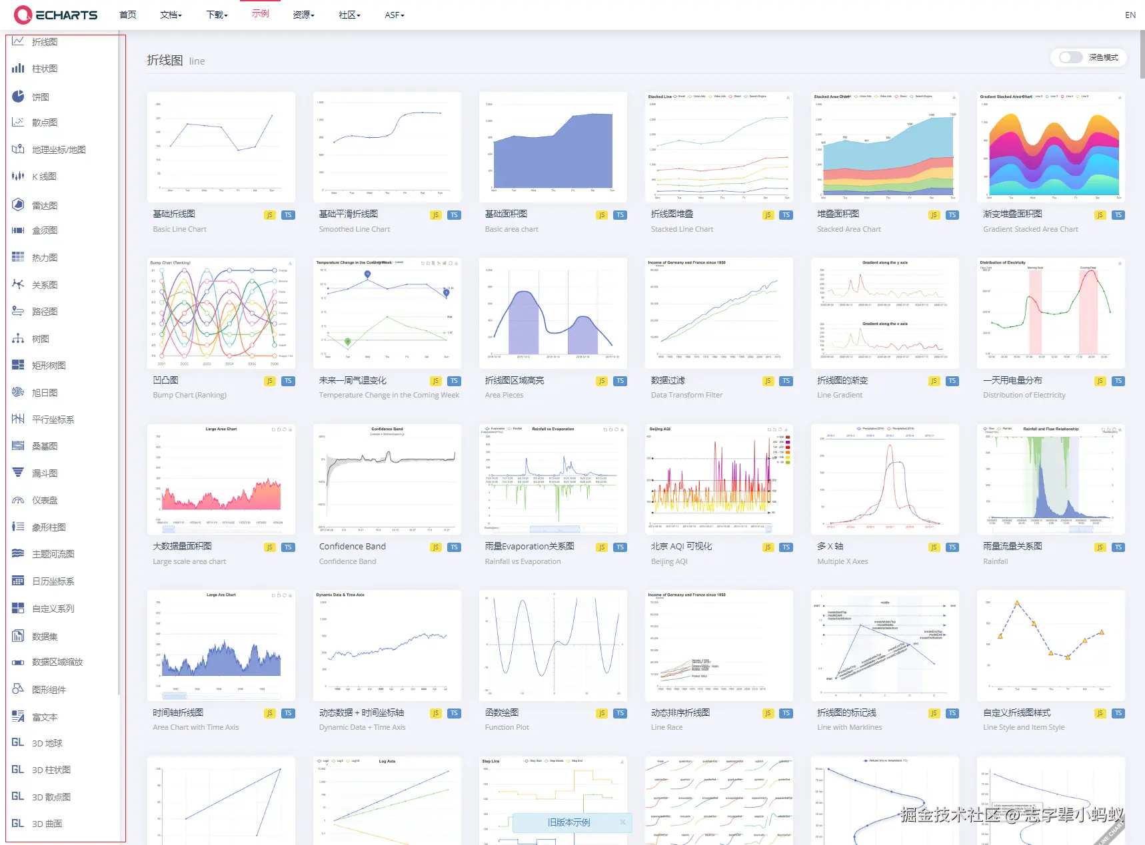
Task: Open the 折线图堆叠 example title
Action: coord(672,214)
